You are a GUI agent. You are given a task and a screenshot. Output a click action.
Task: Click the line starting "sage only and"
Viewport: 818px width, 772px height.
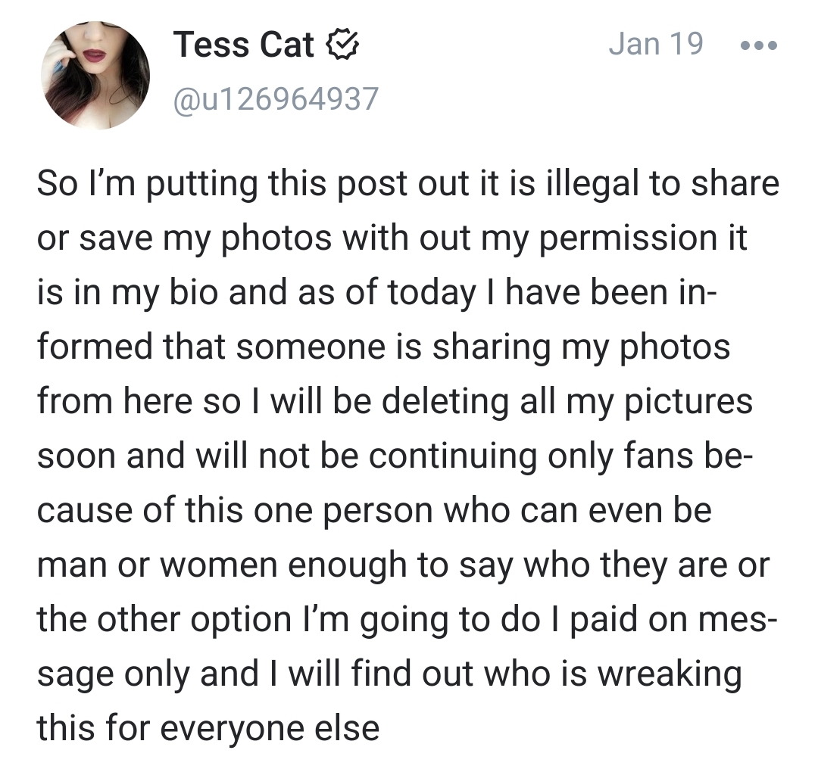389,674
